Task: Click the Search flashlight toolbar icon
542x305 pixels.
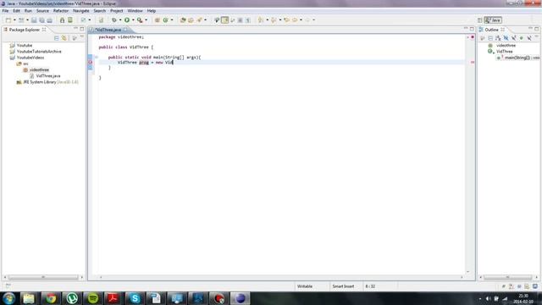Action: pyautogui.click(x=200, y=20)
